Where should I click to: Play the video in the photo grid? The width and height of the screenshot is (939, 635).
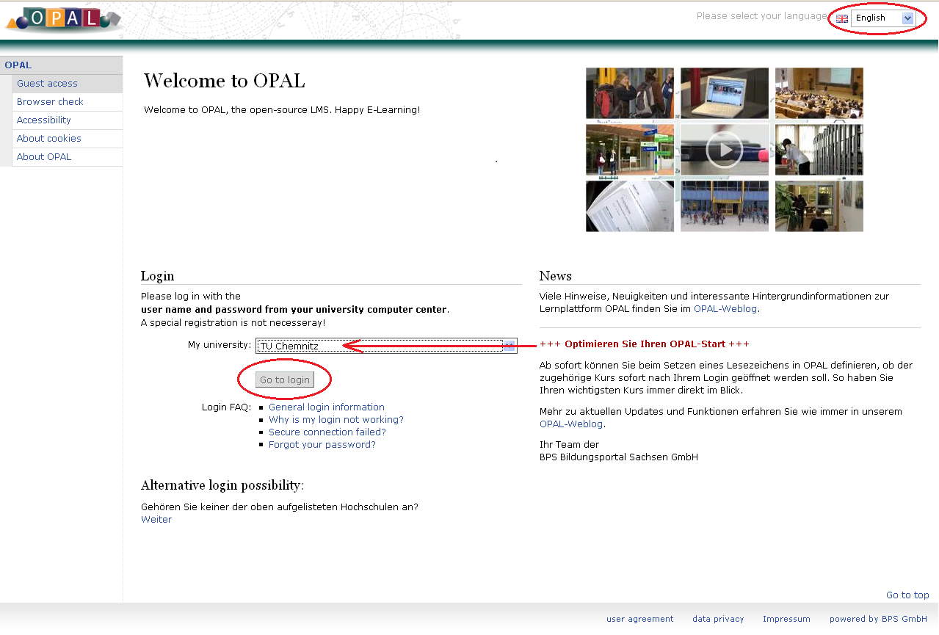(x=725, y=150)
